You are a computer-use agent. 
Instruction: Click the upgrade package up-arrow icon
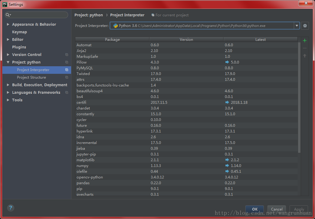(304, 56)
